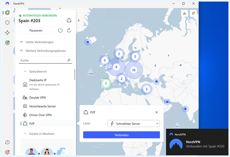Click the server list scrollbar

click(75, 75)
